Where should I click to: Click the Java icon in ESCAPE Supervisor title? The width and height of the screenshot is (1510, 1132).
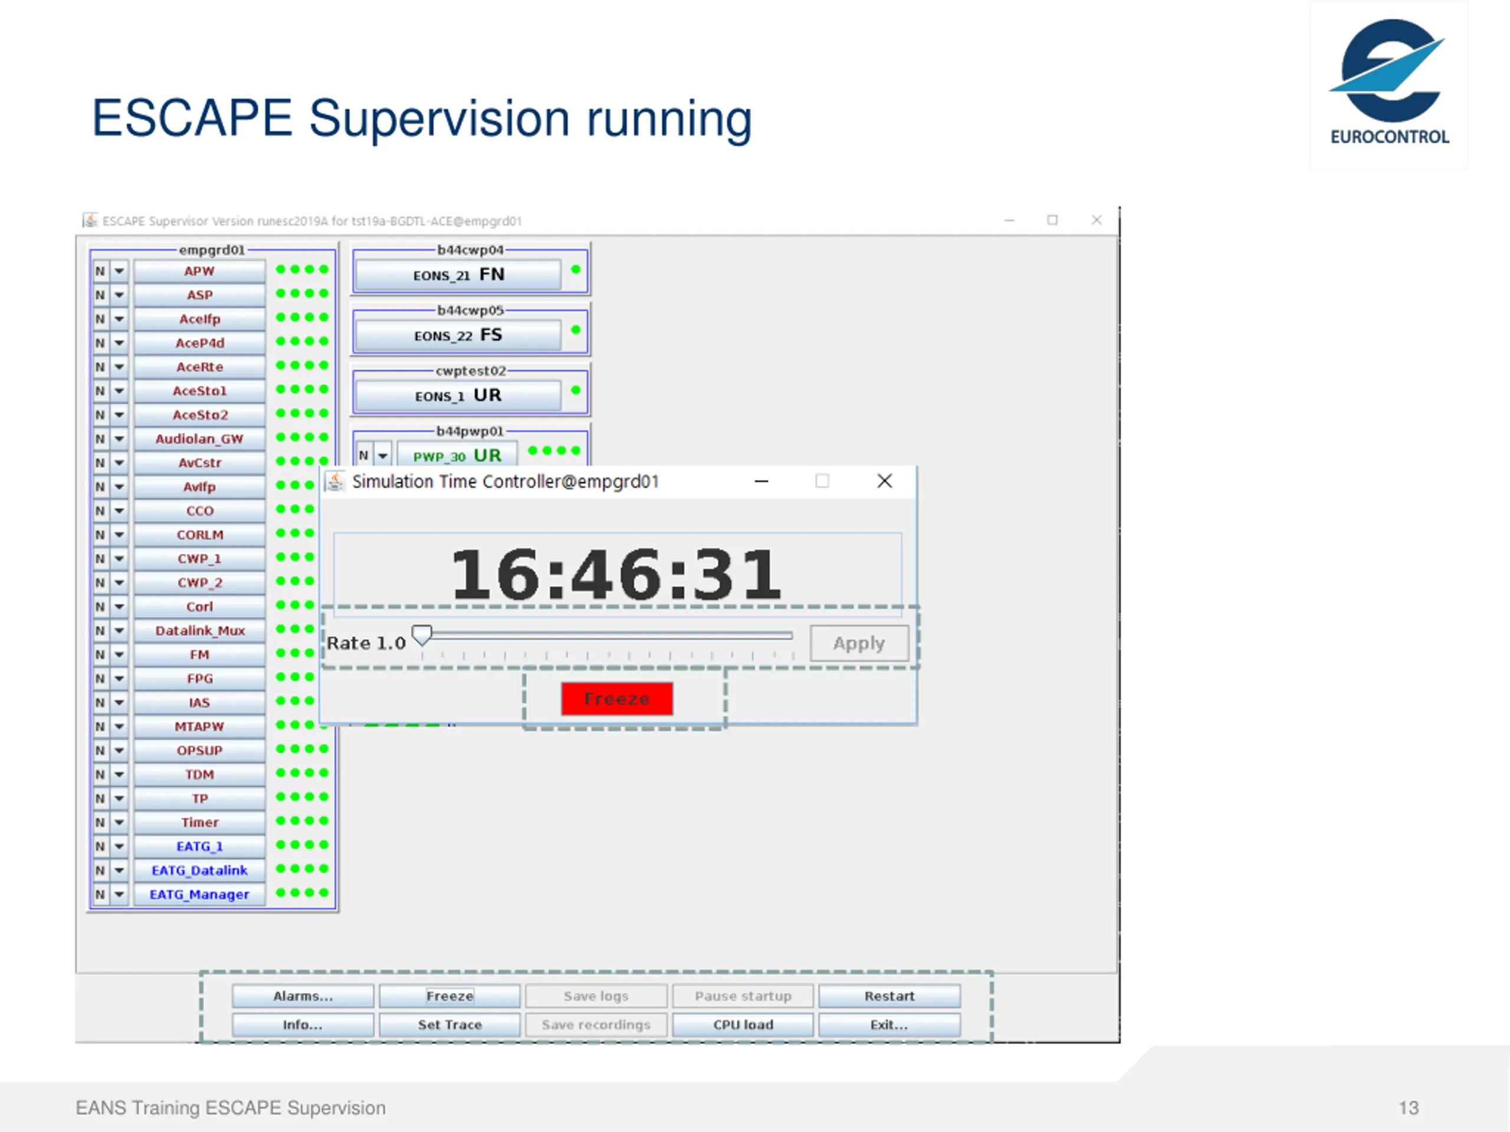(90, 220)
